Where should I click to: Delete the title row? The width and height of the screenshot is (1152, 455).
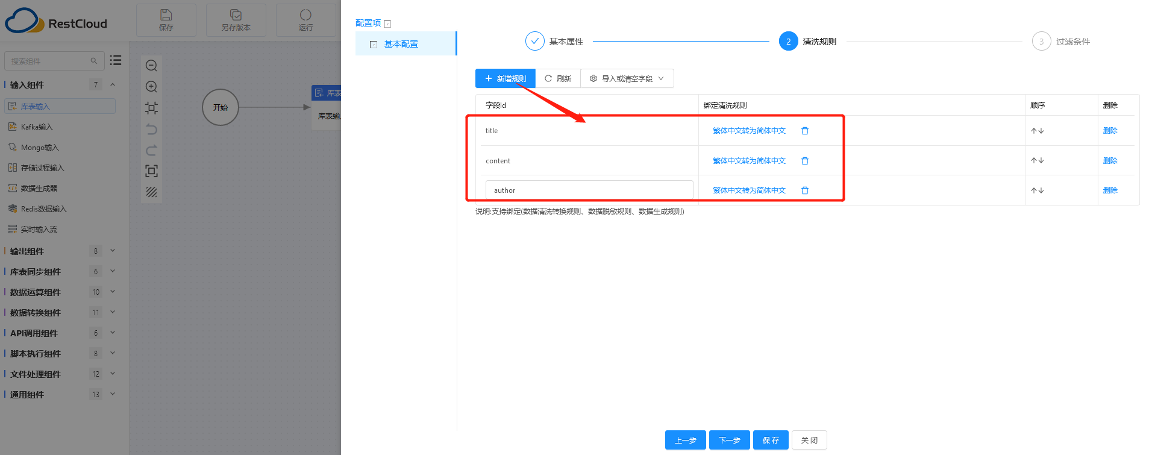[x=1110, y=131]
